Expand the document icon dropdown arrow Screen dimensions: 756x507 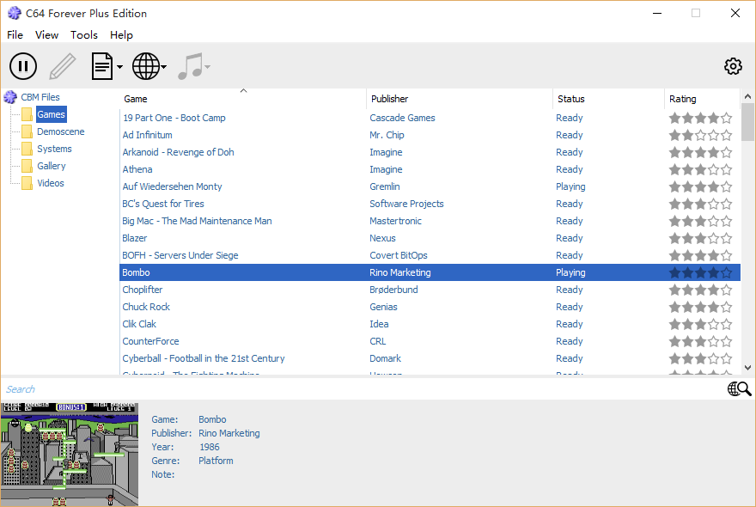pyautogui.click(x=119, y=67)
